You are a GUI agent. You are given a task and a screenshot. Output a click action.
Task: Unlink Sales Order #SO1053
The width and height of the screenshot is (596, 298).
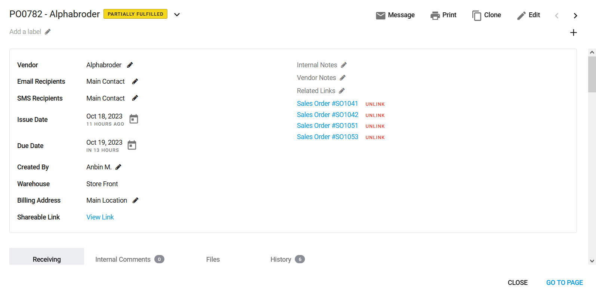pos(375,137)
